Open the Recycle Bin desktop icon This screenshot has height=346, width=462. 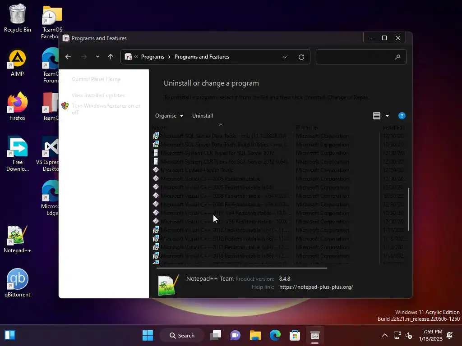pyautogui.click(x=18, y=18)
